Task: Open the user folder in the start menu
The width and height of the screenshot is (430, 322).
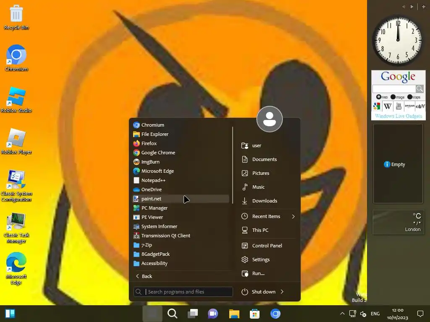Action: pyautogui.click(x=268, y=145)
